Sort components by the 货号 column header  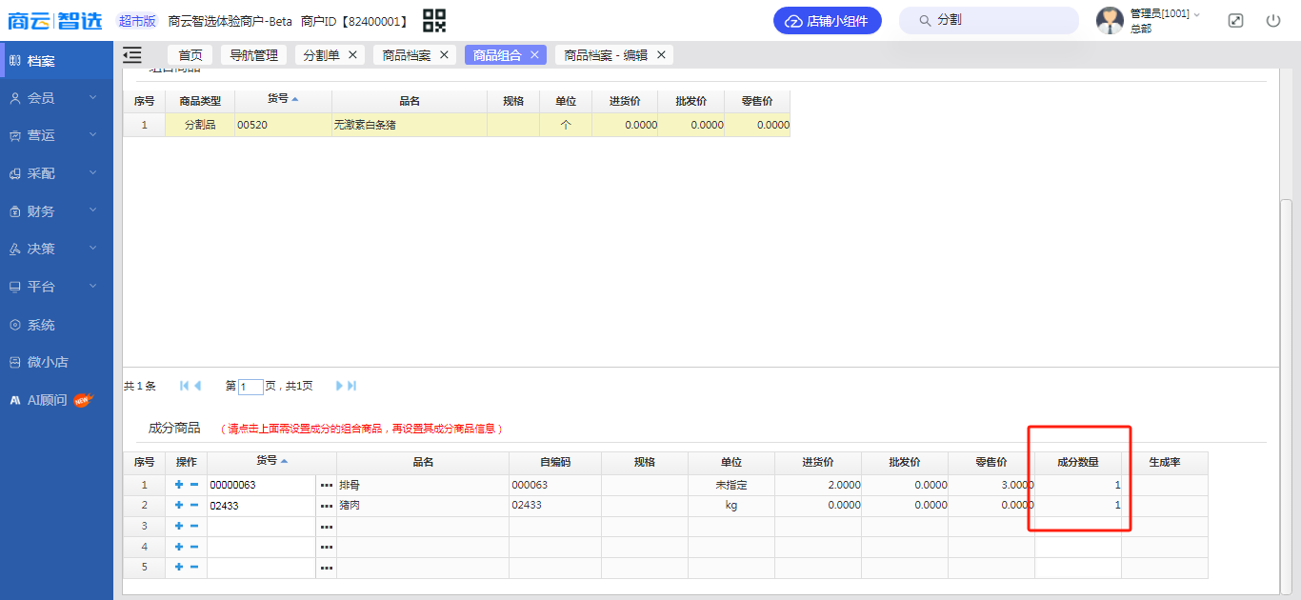(x=271, y=462)
